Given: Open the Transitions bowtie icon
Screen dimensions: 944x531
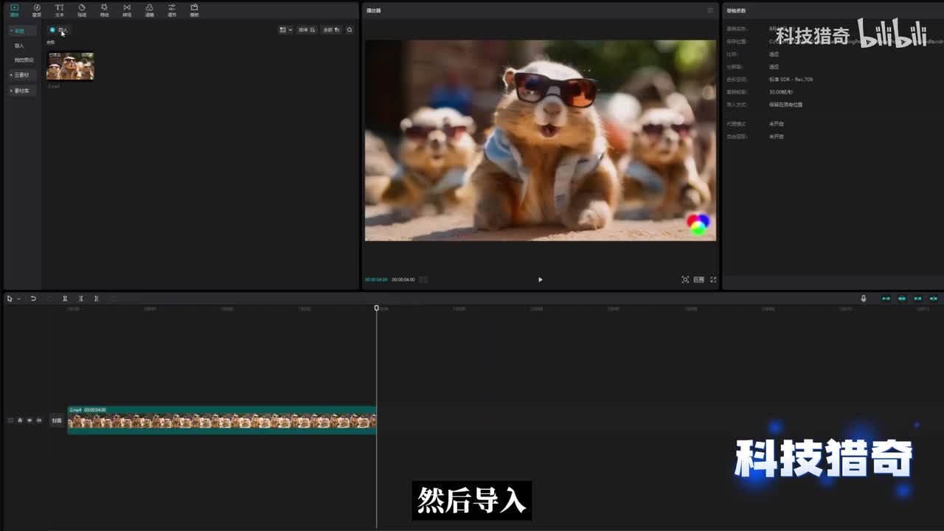Looking at the screenshot, I should click(x=127, y=10).
